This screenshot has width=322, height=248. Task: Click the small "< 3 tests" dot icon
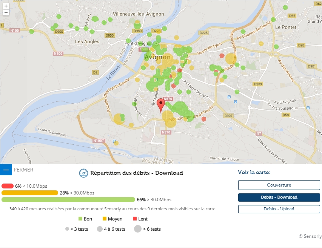67,229
